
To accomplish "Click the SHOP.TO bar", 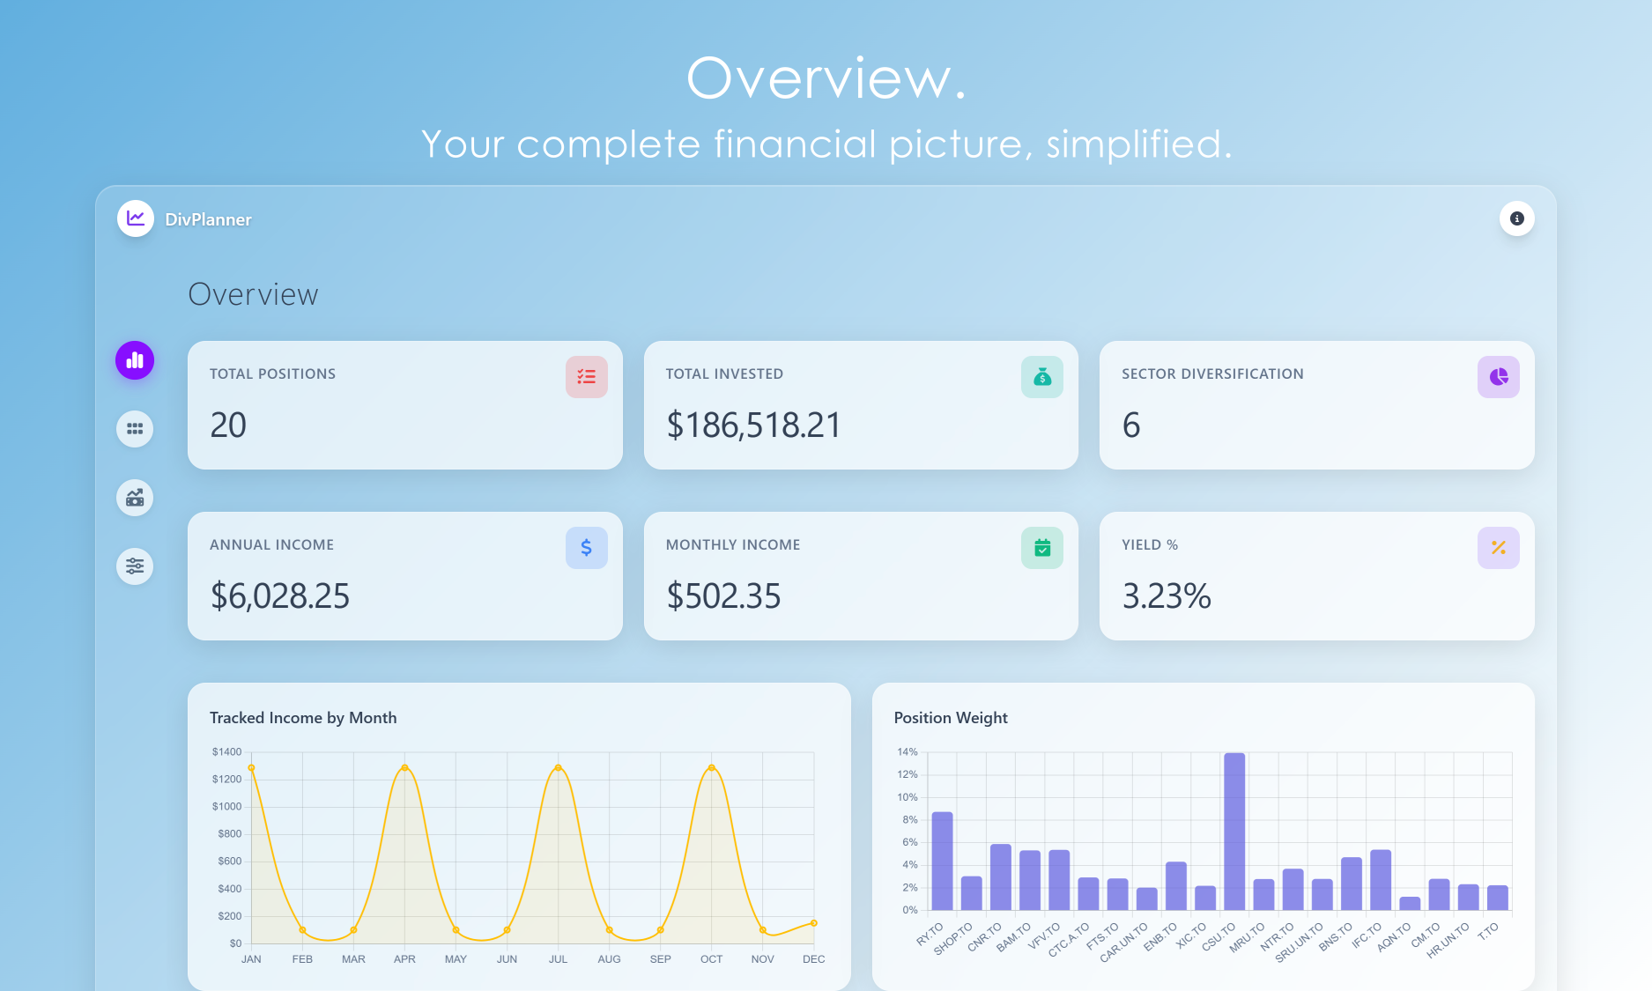I will (x=972, y=893).
